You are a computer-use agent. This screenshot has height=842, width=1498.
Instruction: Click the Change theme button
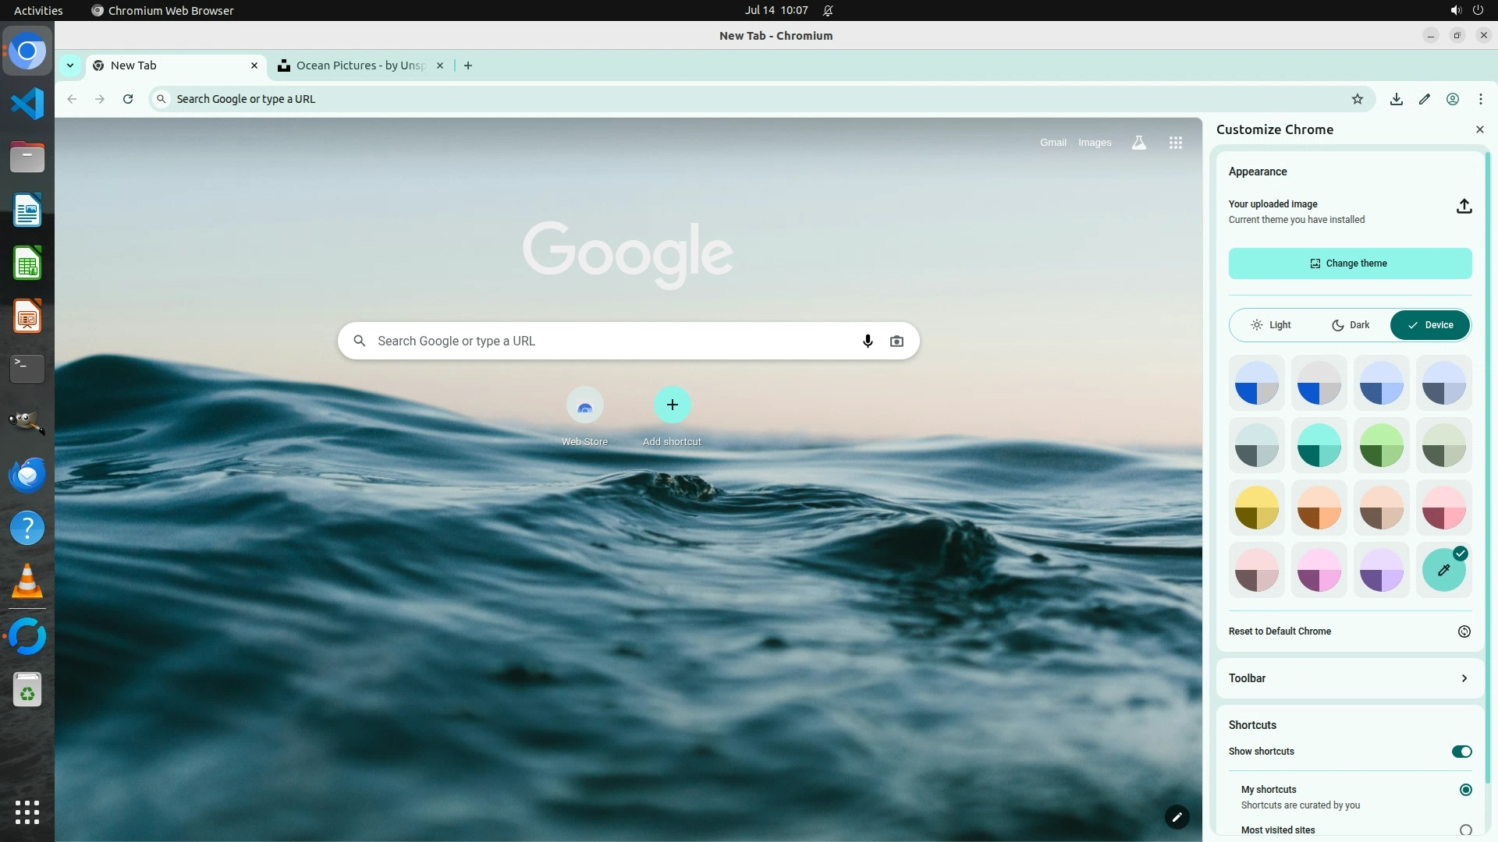coord(1349,264)
